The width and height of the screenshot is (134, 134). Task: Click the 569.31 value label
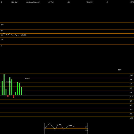(28, 79)
